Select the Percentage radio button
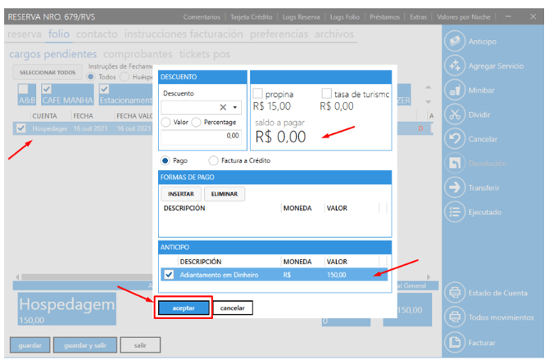Screen dimensions: 549x360 pyautogui.click(x=197, y=122)
